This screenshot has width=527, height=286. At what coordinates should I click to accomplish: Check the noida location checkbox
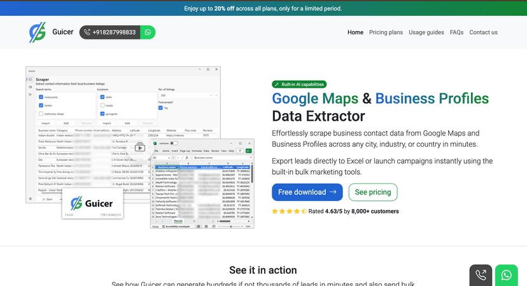[x=102, y=106]
